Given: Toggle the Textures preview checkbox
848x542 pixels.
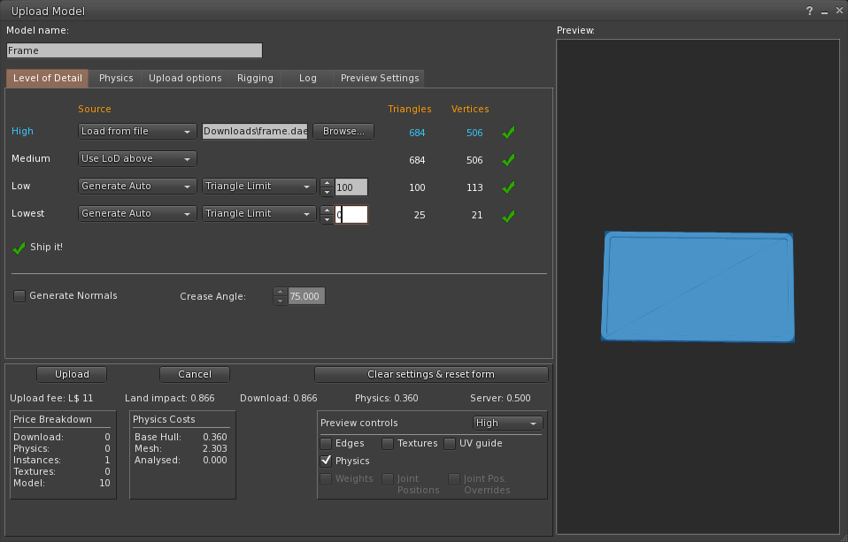Looking at the screenshot, I should tap(388, 444).
